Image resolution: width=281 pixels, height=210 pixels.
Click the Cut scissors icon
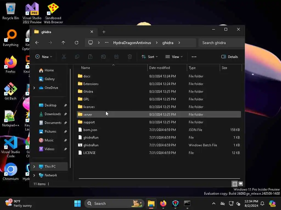pyautogui.click(x=64, y=57)
